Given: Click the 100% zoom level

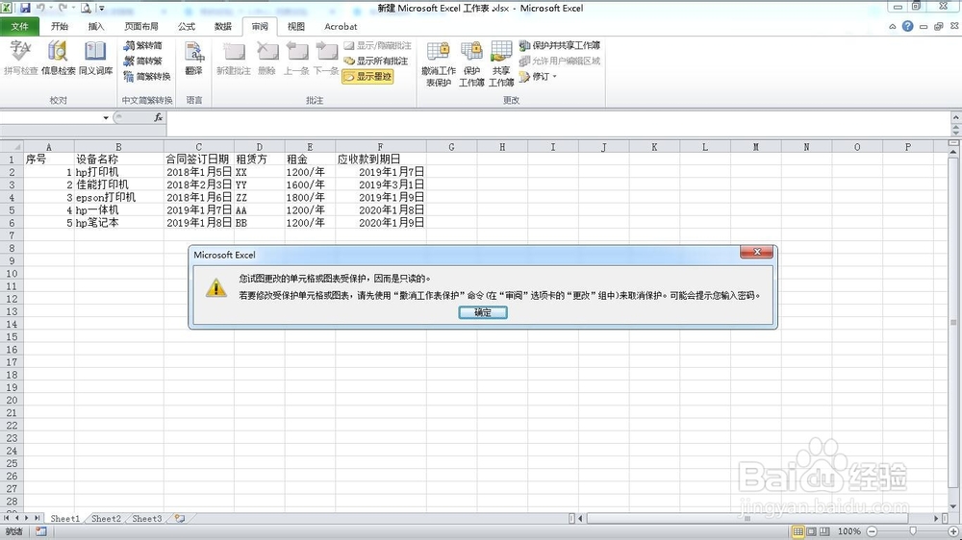Looking at the screenshot, I should pyautogui.click(x=849, y=531).
